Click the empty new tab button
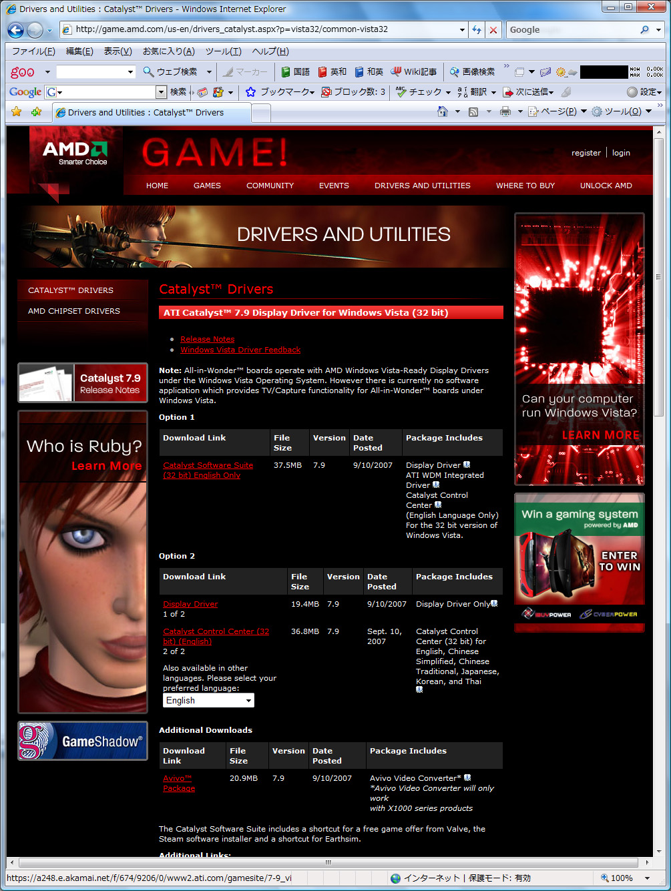The image size is (671, 891). (x=261, y=113)
